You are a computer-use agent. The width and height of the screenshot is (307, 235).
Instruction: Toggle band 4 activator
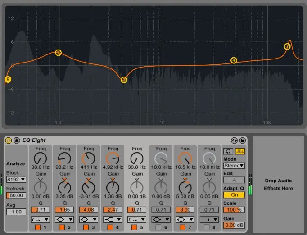[110, 227]
